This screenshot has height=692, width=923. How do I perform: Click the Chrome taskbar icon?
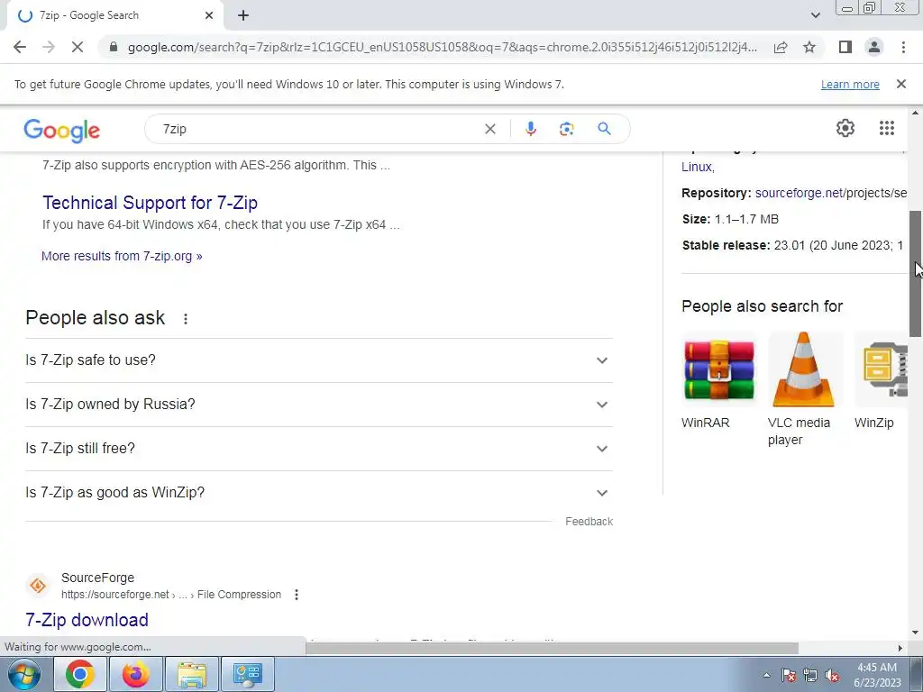[x=80, y=674]
